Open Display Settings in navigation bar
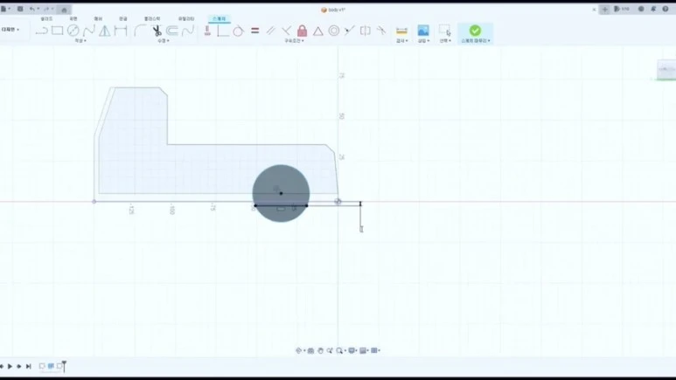 pos(352,350)
